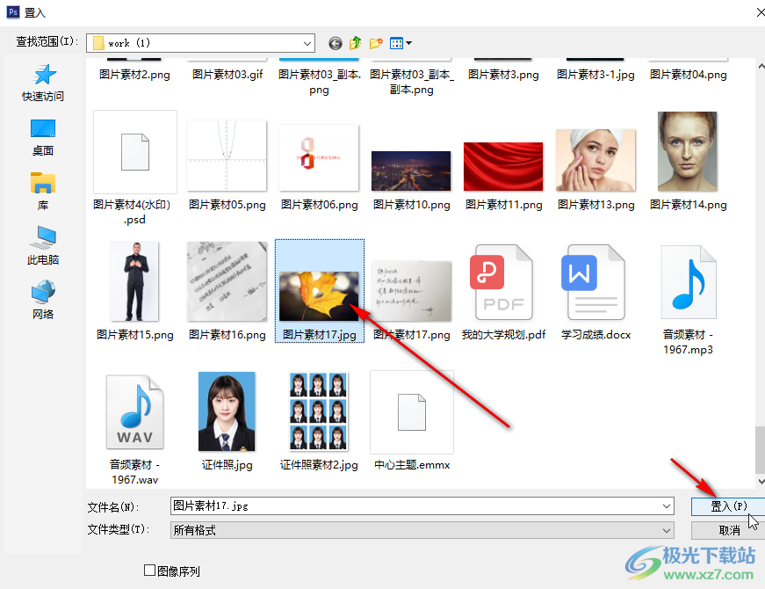This screenshot has width=765, height=589.
Task: Click file name 图片素材03.gif
Action: [227, 75]
